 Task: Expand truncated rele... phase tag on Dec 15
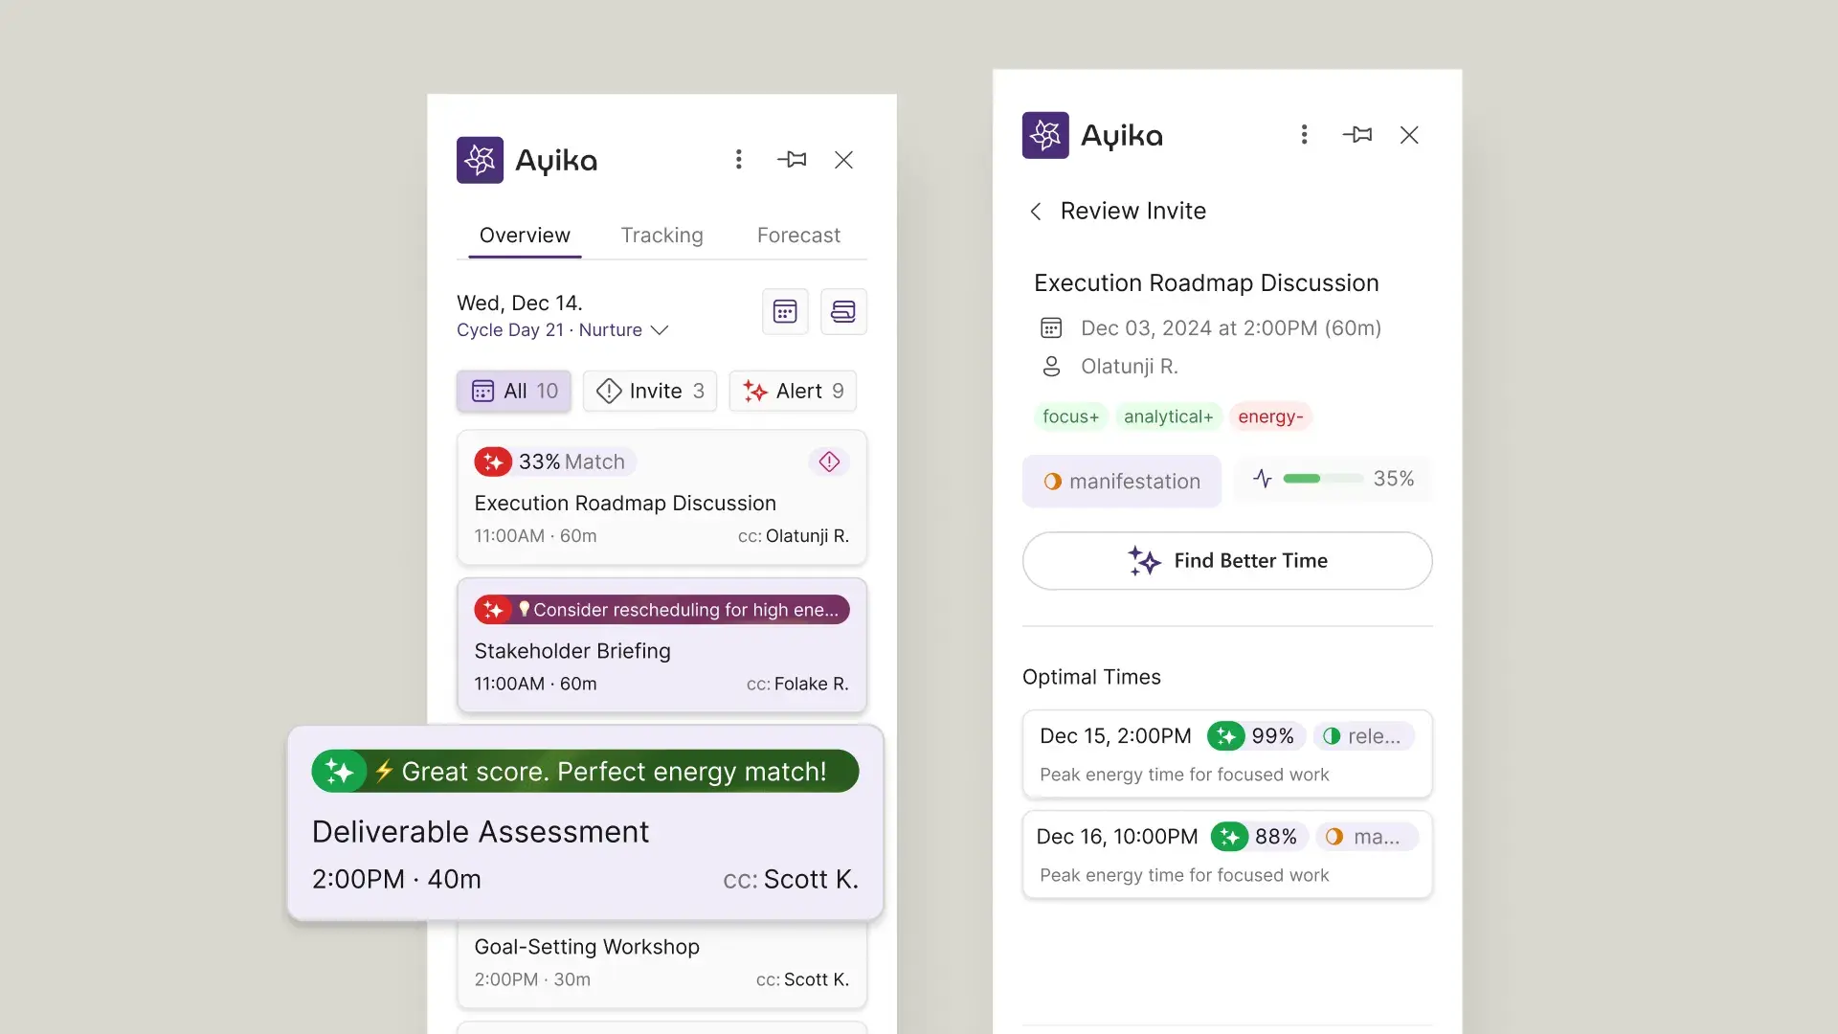1363,736
